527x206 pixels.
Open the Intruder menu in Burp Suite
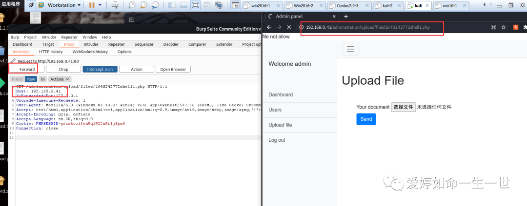coord(49,37)
